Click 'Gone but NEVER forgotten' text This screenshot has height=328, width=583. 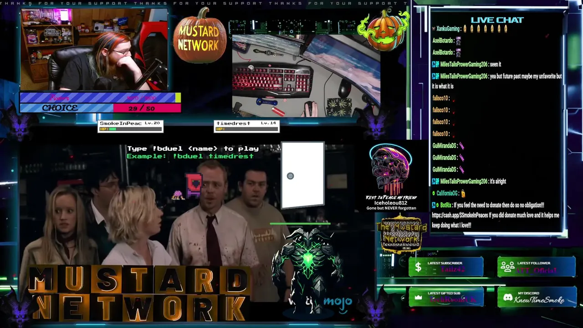[x=391, y=208]
